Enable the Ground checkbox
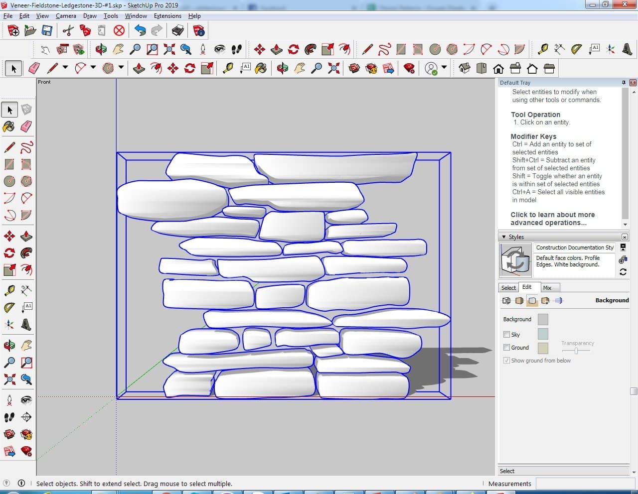 tap(506, 348)
